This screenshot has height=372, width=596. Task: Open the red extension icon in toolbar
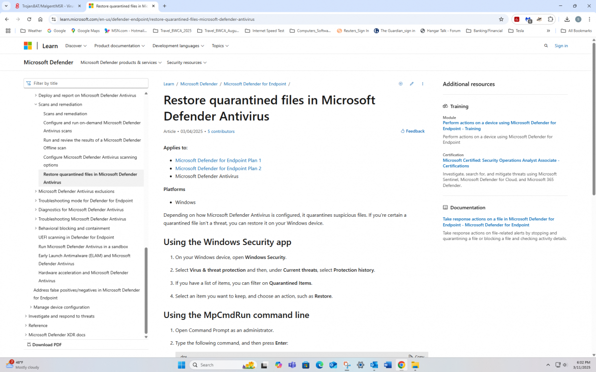pyautogui.click(x=517, y=19)
